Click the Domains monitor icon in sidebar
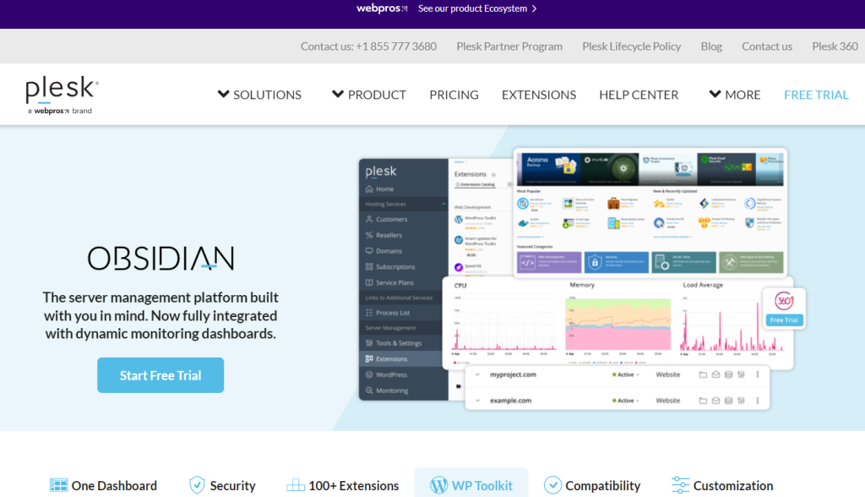The width and height of the screenshot is (865, 497). click(369, 251)
